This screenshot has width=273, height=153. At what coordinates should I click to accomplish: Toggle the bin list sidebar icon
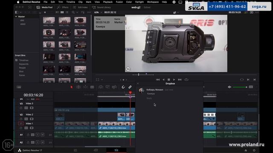pyautogui.click(x=17, y=12)
